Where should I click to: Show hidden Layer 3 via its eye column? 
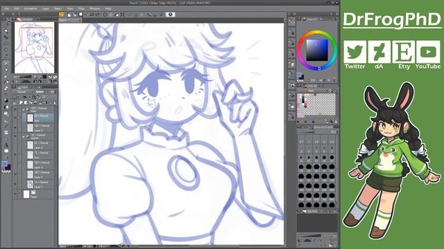(15, 165)
